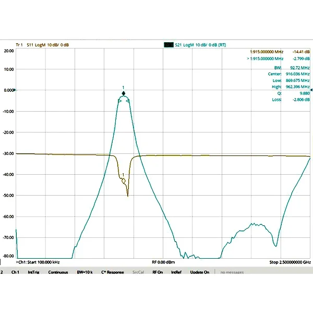Click the Center 916.036 MHz value

coord(298,74)
